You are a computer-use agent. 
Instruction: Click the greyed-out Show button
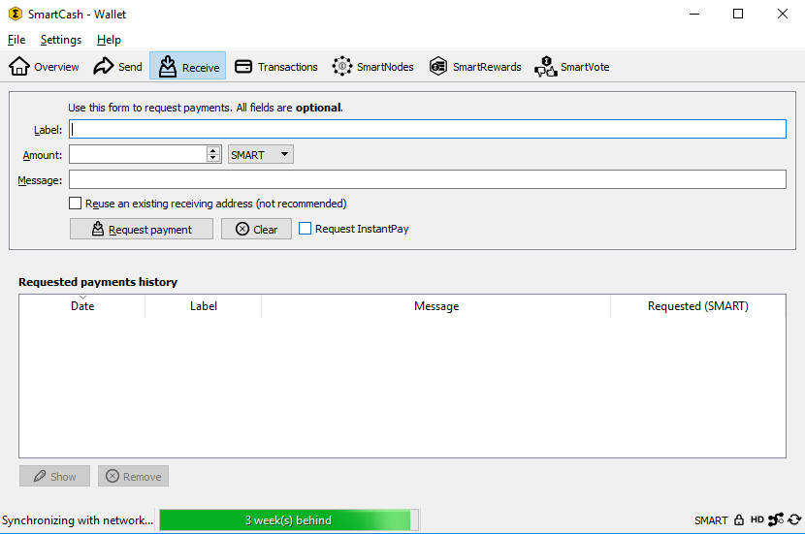(54, 476)
